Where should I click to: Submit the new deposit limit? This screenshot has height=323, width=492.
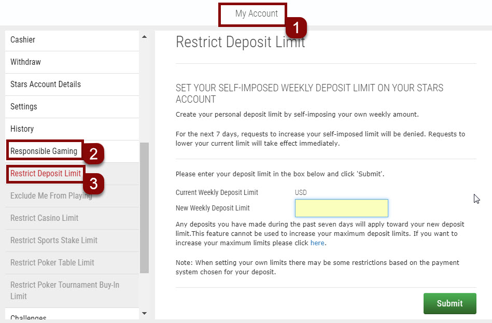click(x=449, y=303)
